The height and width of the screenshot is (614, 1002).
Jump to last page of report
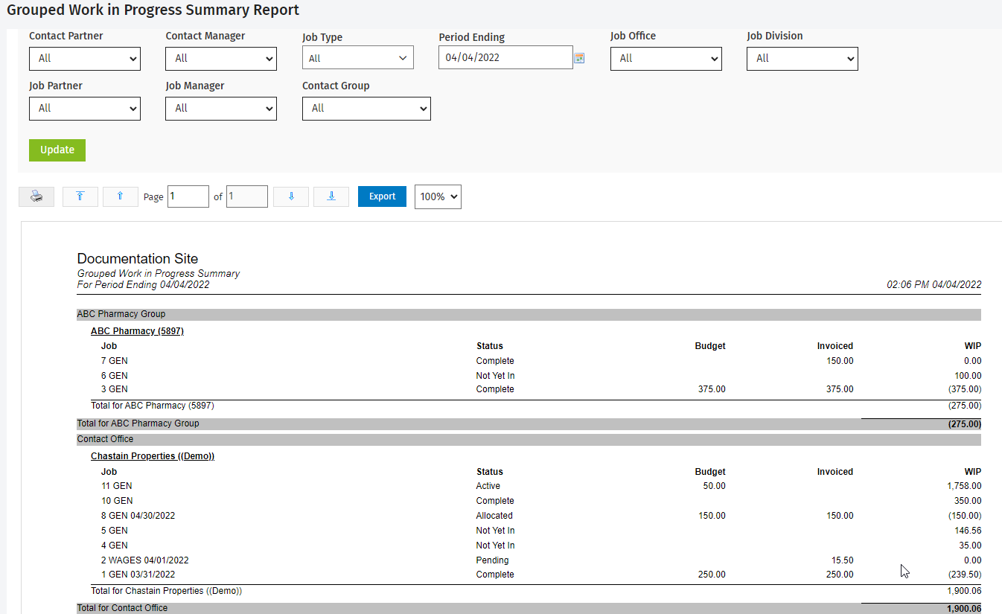coord(331,196)
